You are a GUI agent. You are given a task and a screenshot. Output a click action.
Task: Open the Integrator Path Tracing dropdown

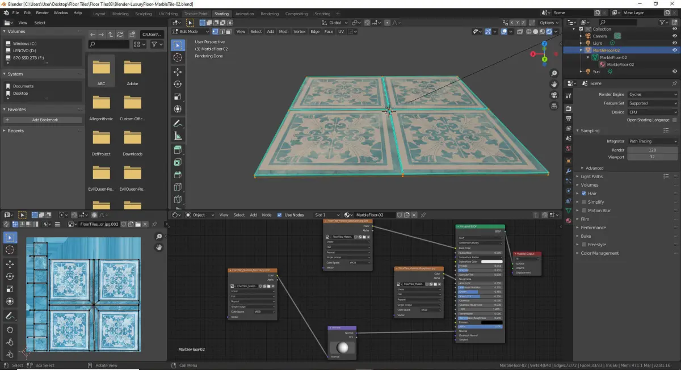pos(653,141)
